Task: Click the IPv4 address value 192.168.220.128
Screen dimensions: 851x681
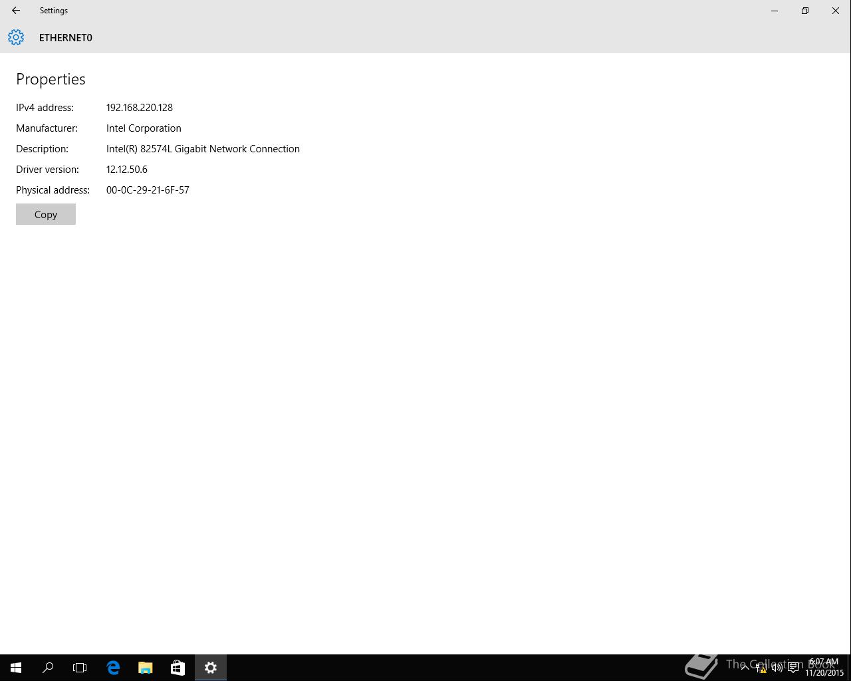Action: click(x=140, y=107)
